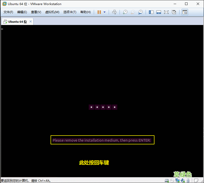Viewport: 204px width, 183px height.
Task: Open the message log note icon
Action: (x=196, y=180)
